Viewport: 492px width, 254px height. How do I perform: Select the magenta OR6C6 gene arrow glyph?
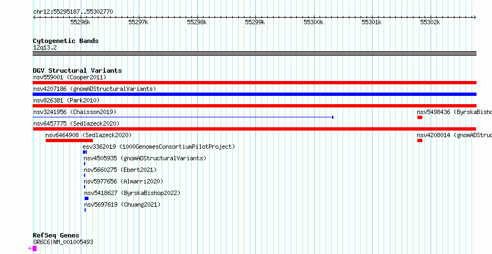pos(32,248)
